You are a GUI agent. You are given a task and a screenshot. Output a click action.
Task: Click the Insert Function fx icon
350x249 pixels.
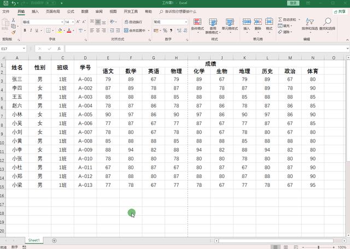click(x=59, y=49)
